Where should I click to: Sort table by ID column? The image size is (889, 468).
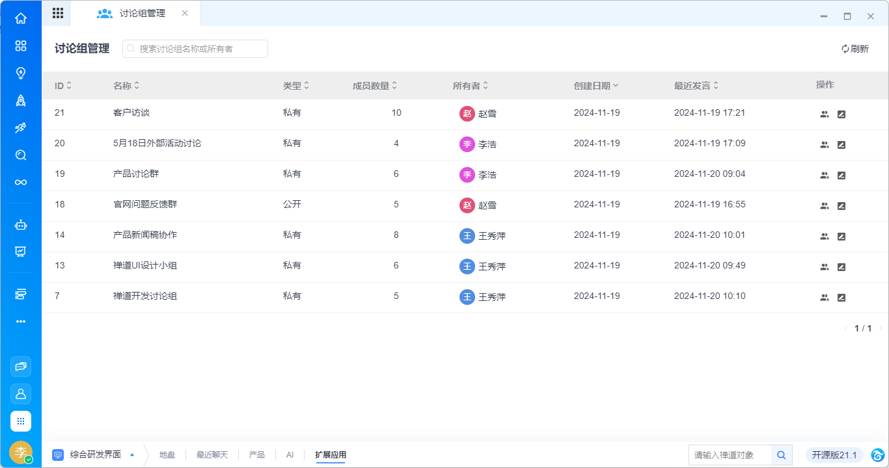63,86
